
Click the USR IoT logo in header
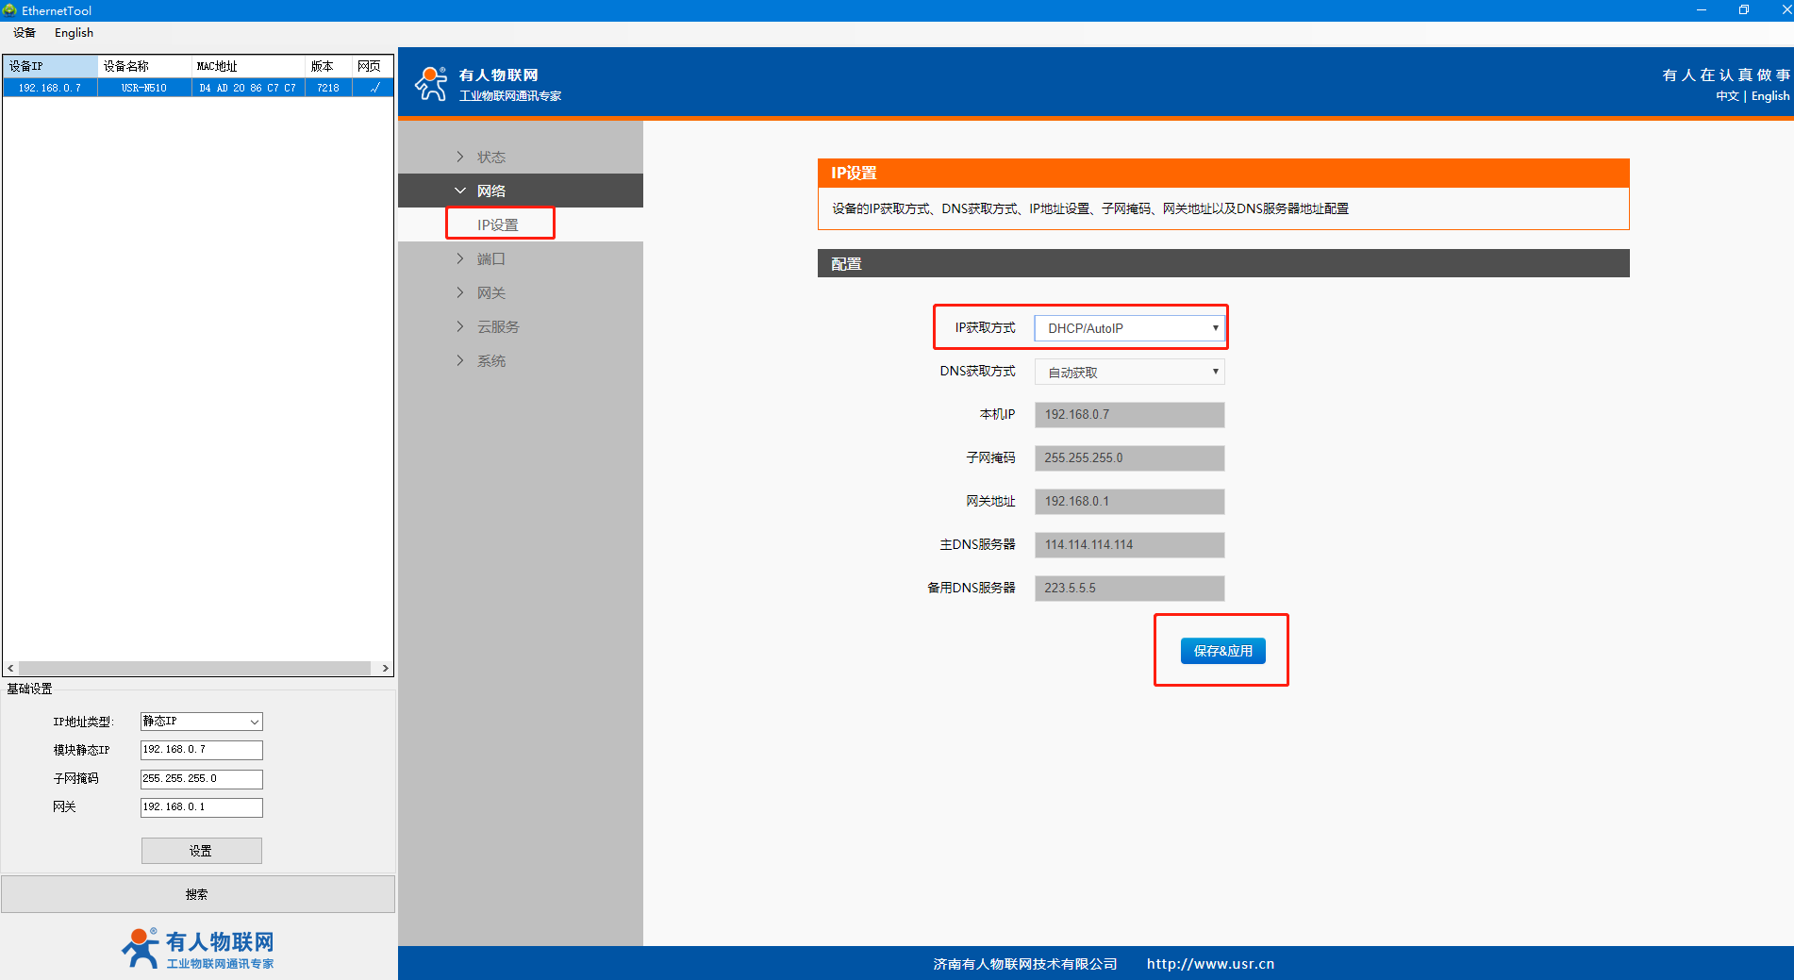point(432,84)
